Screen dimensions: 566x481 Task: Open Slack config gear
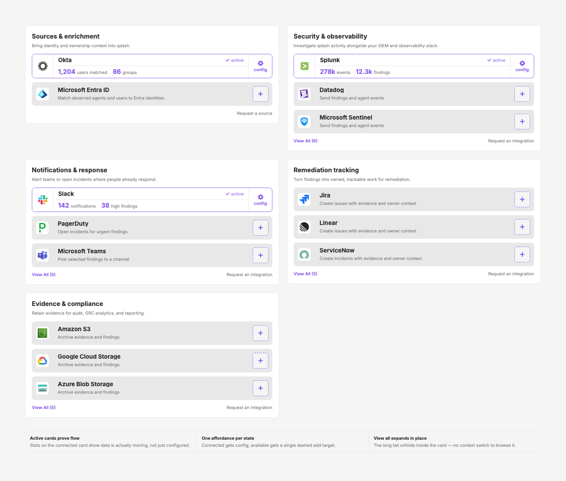(x=260, y=200)
